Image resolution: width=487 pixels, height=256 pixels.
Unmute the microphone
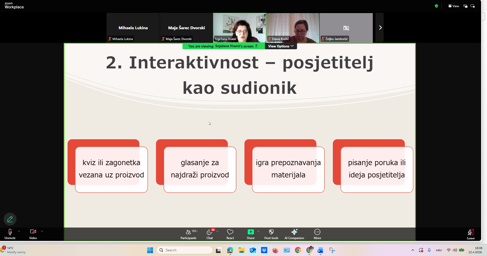[x=10, y=234]
